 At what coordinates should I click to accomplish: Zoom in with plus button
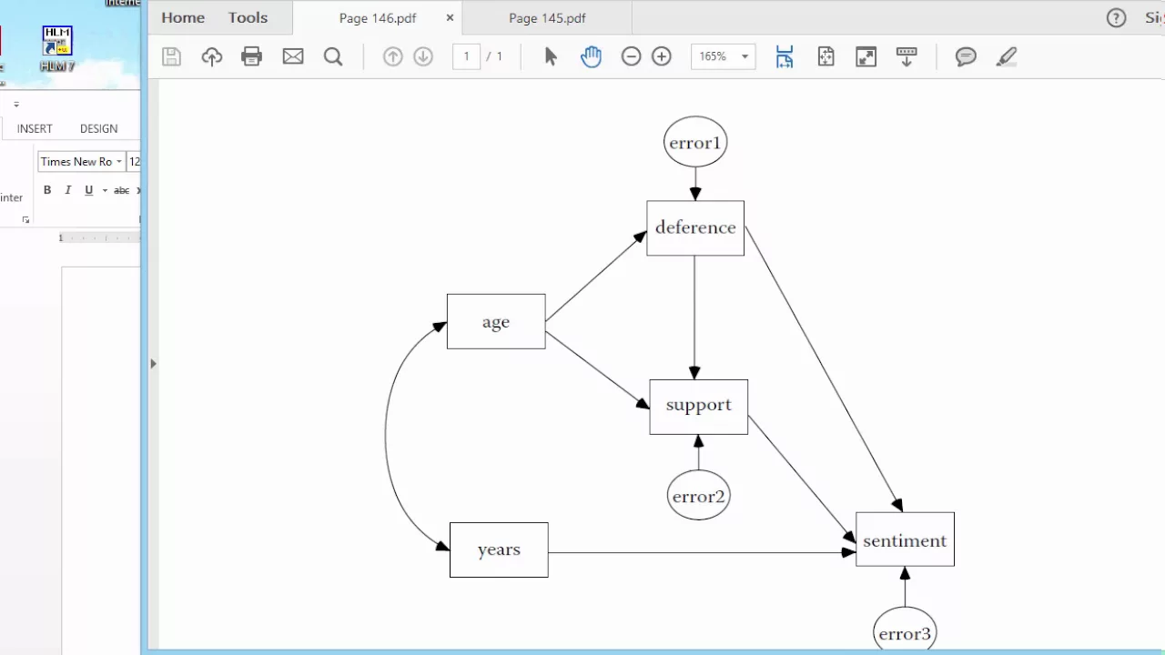click(662, 56)
